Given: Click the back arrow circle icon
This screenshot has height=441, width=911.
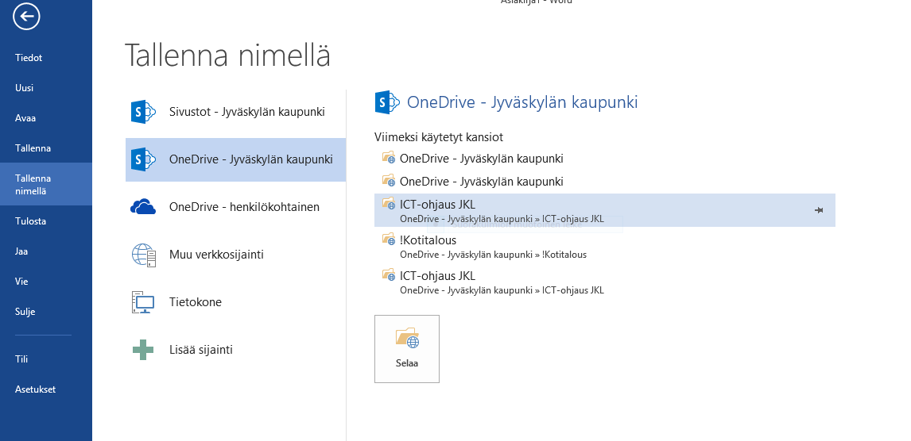Looking at the screenshot, I should click(26, 16).
